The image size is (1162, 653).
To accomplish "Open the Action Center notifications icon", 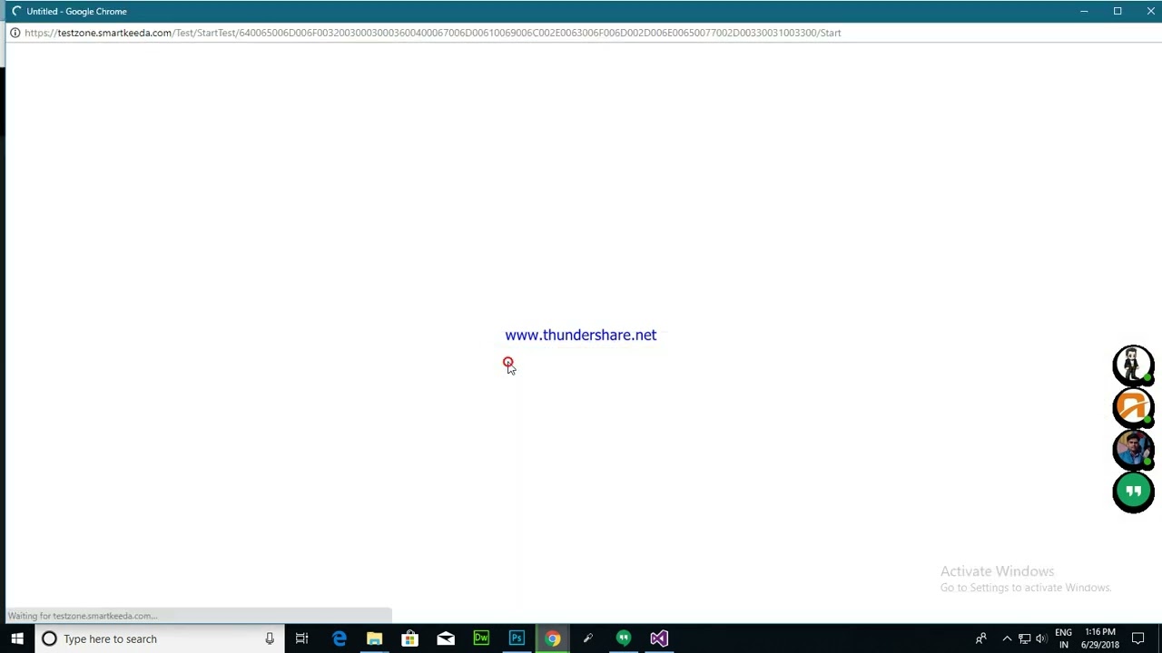I will [x=1138, y=638].
